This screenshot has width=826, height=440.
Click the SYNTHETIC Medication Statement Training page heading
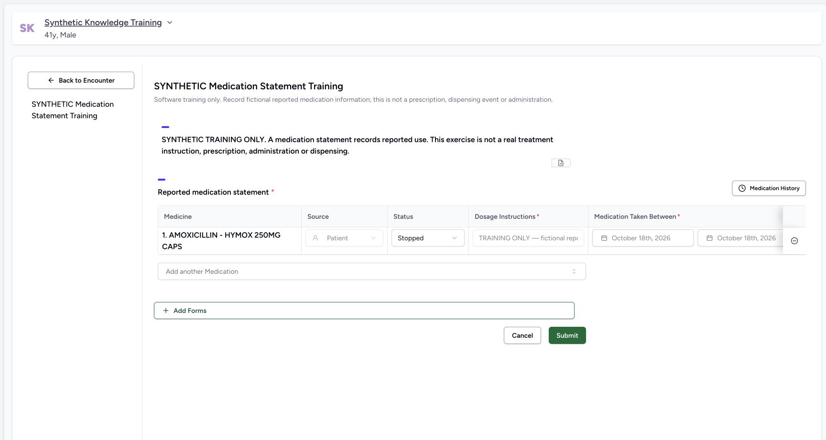pos(249,86)
